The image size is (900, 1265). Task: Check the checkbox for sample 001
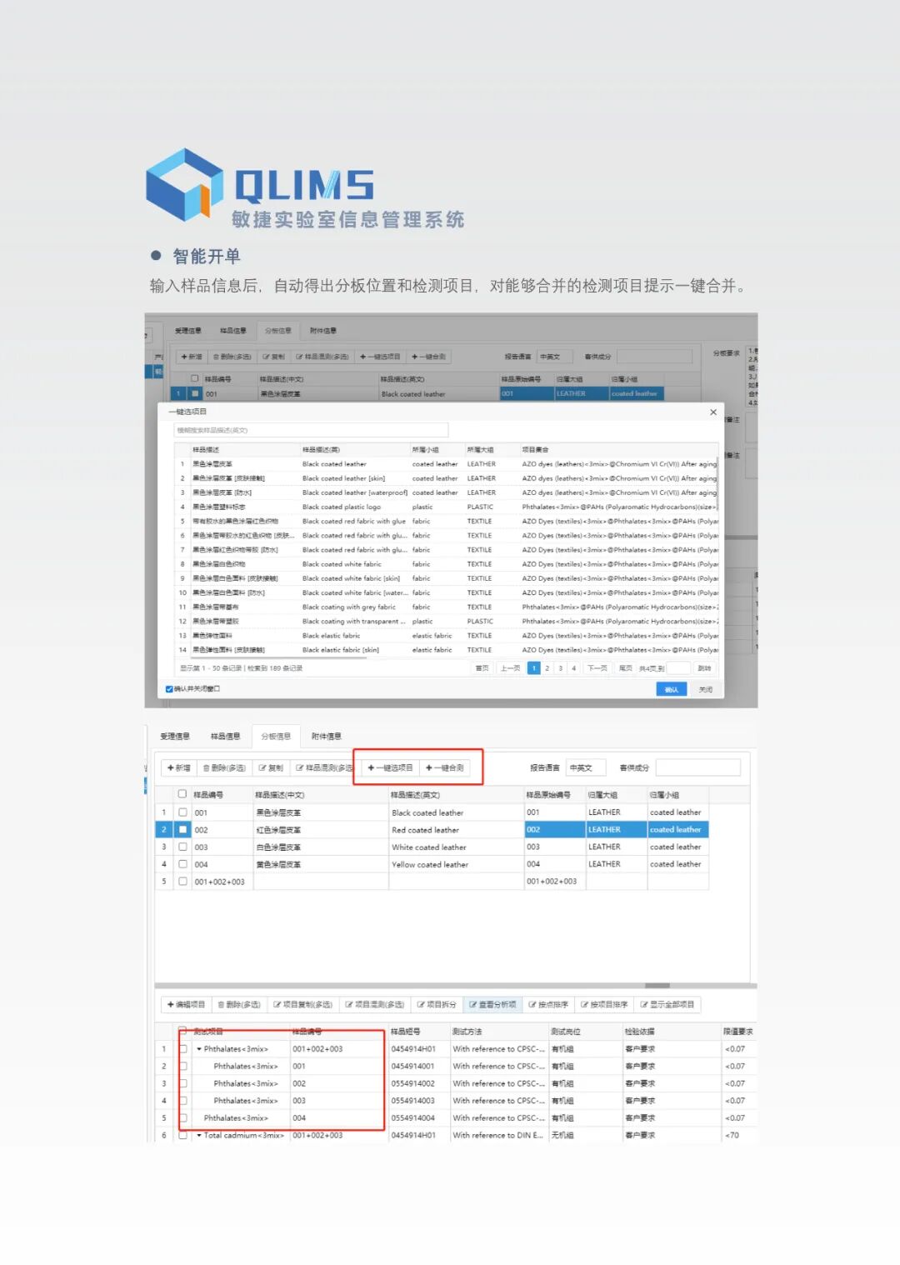pos(182,812)
